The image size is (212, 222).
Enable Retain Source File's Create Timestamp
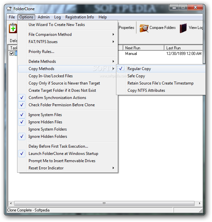tap(161, 83)
